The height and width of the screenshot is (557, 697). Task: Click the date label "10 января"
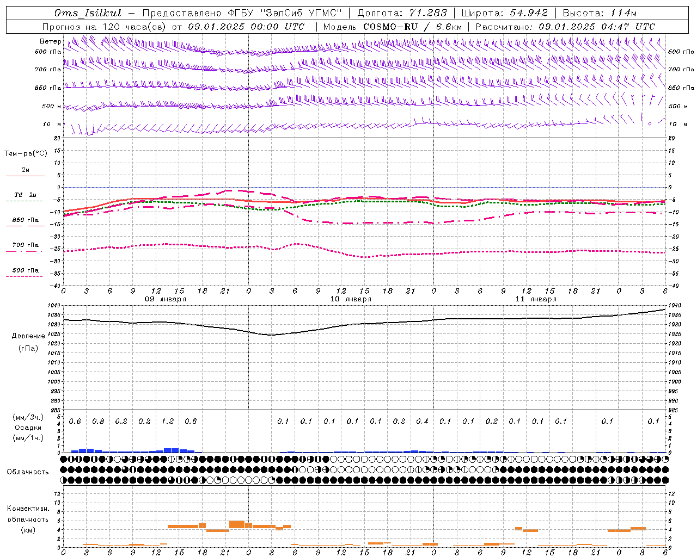pos(351,299)
